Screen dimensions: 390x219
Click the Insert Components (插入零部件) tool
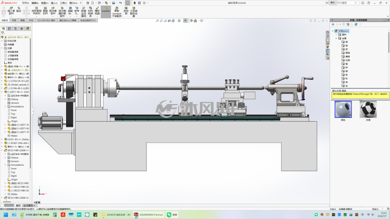11,10
